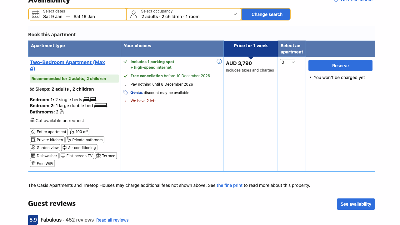Image resolution: width=400 pixels, height=225 pixels.
Task: Click the single beds icon for Bedroom 1
Action: (90, 99)
